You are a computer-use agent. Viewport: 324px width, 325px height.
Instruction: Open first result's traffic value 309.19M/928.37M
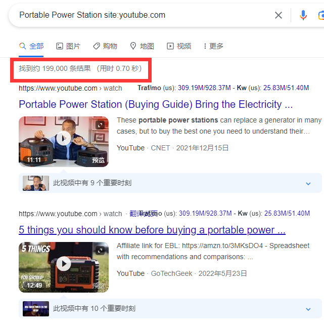click(x=204, y=88)
